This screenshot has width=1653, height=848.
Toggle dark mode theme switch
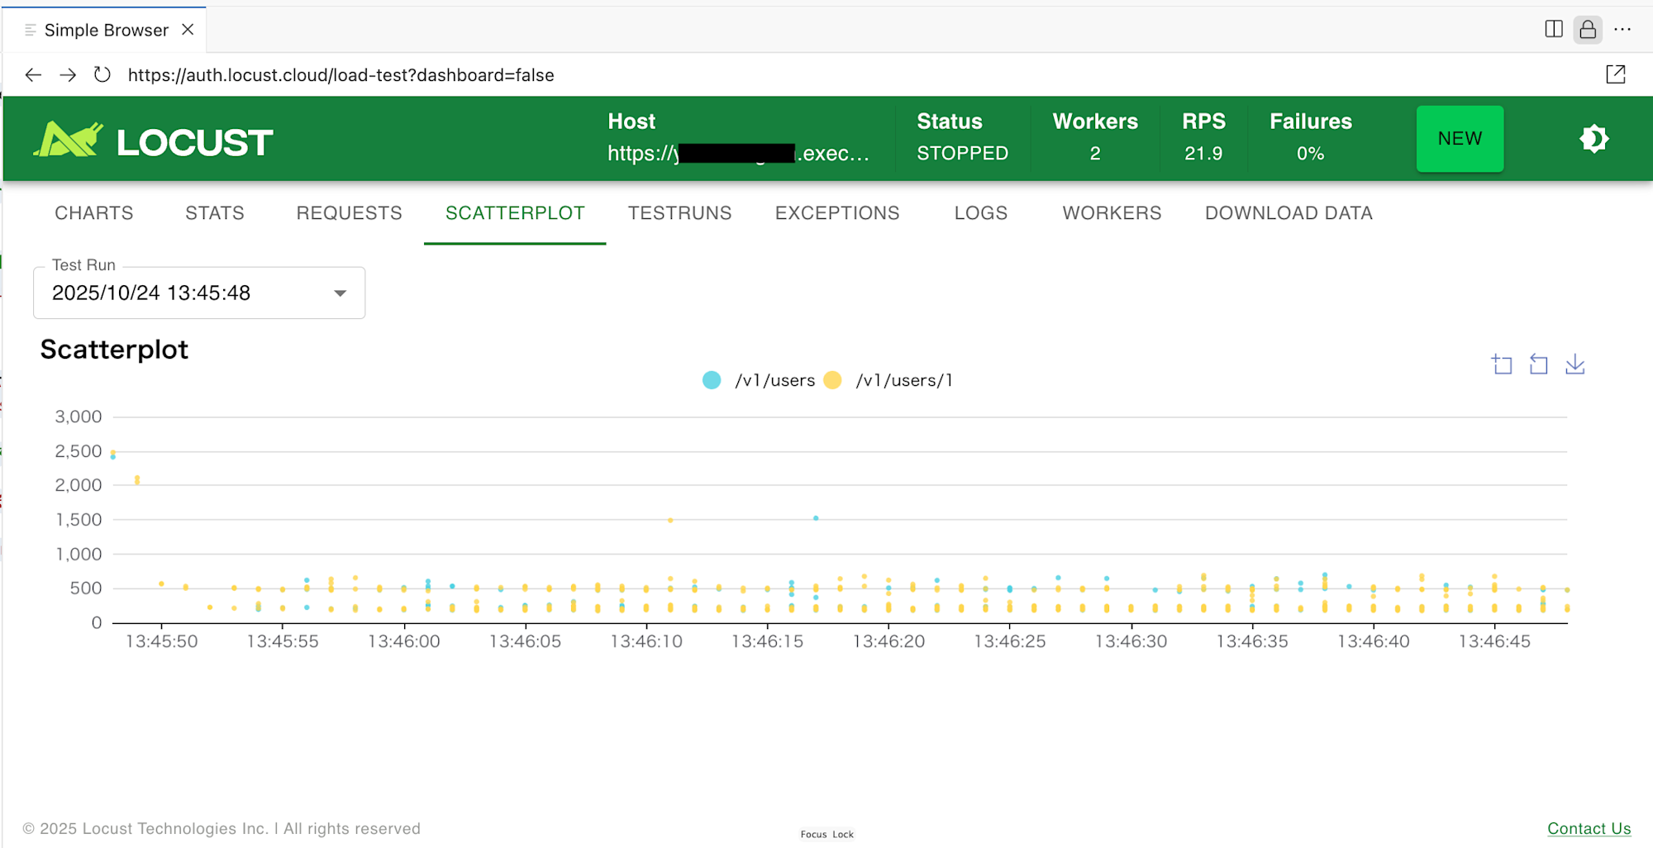tap(1593, 139)
